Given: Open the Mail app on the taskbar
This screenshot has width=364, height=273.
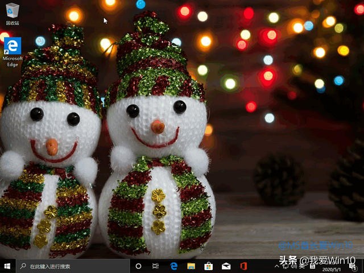Looking at the screenshot, I should pyautogui.click(x=226, y=266).
